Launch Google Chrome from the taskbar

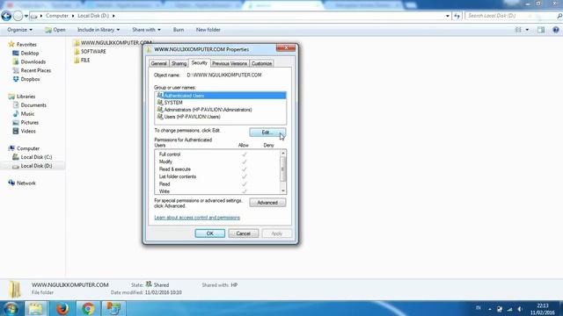click(88, 308)
